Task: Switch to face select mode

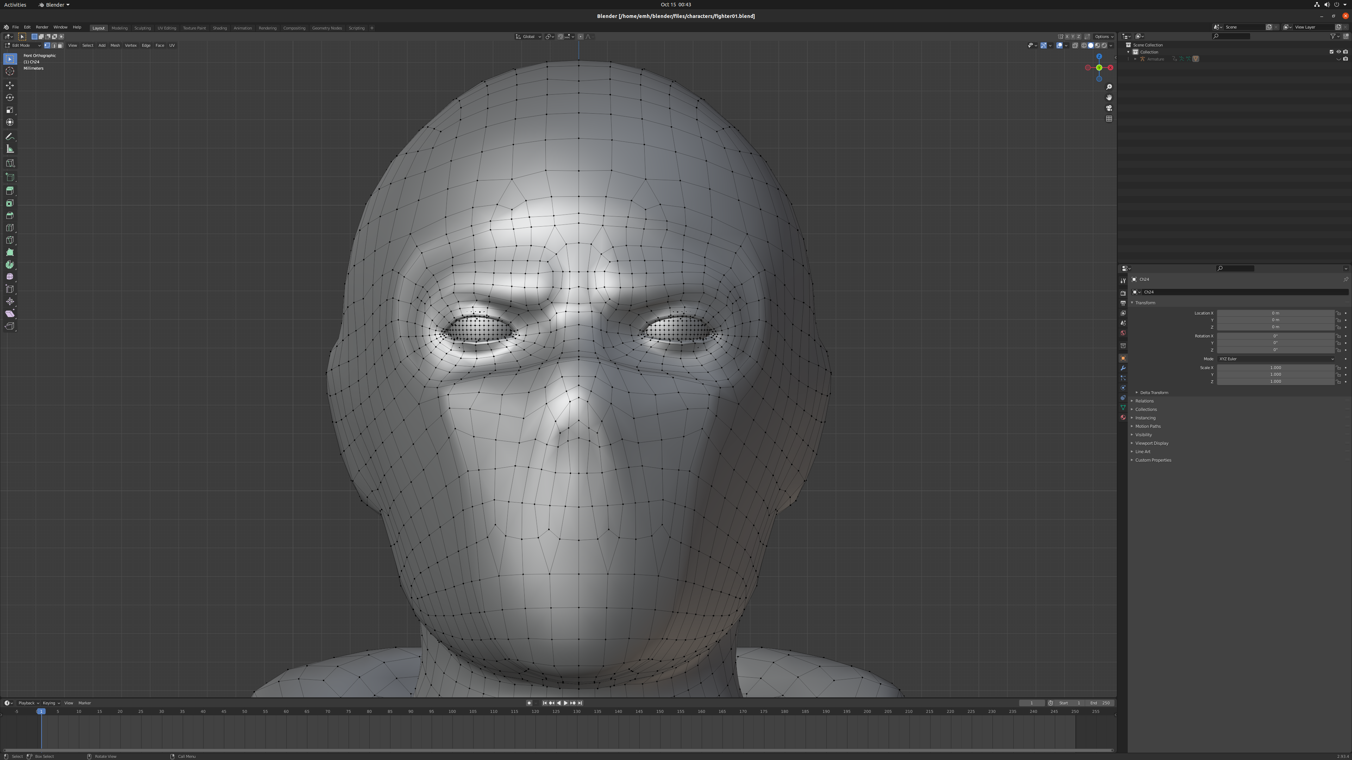Action: click(60, 46)
